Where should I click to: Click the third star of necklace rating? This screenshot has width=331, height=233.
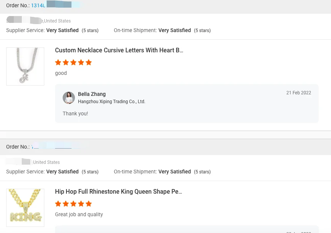(73, 63)
